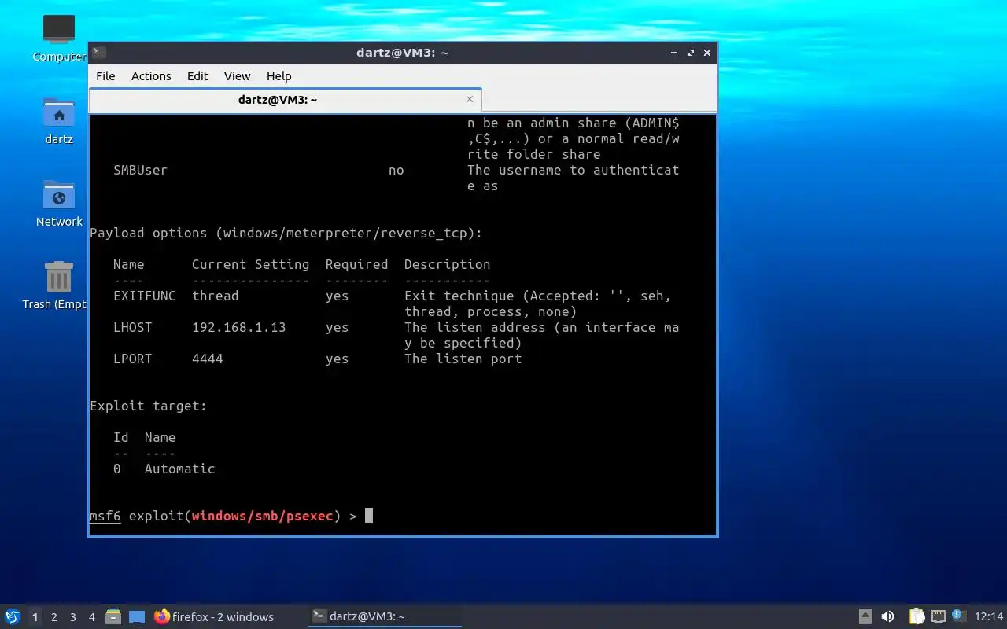Open the File menu in terminal

(x=105, y=76)
